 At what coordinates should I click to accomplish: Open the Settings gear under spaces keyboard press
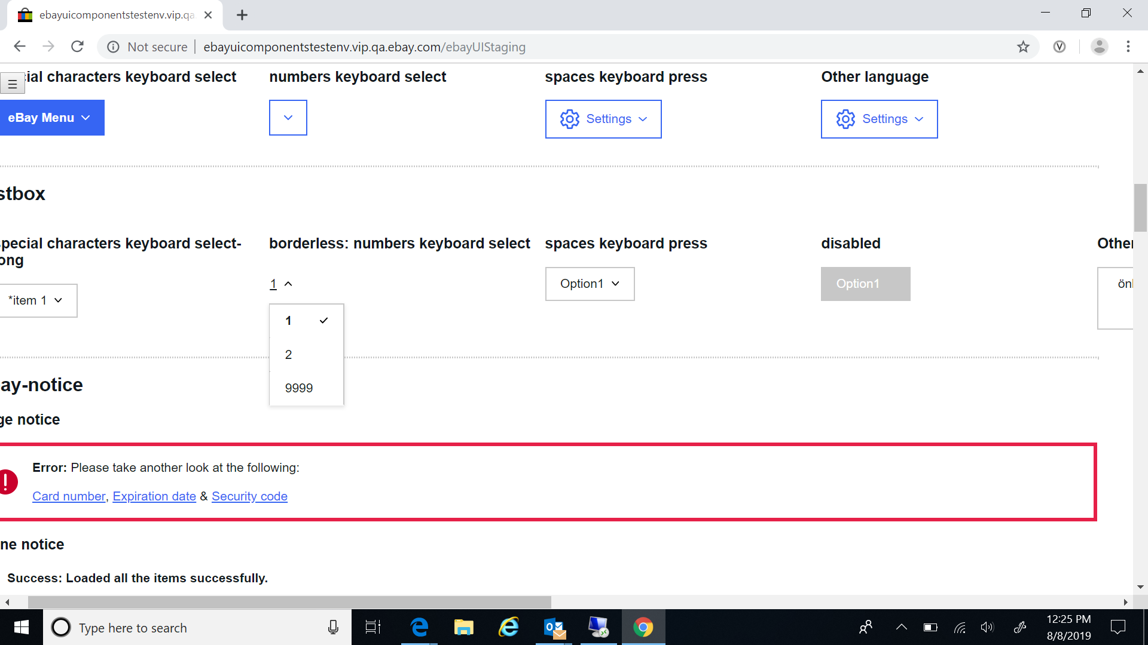(x=603, y=119)
